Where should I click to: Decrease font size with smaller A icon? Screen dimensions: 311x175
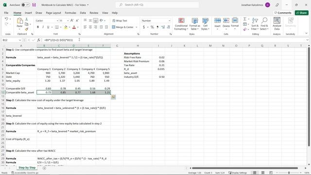pyautogui.click(x=77, y=20)
